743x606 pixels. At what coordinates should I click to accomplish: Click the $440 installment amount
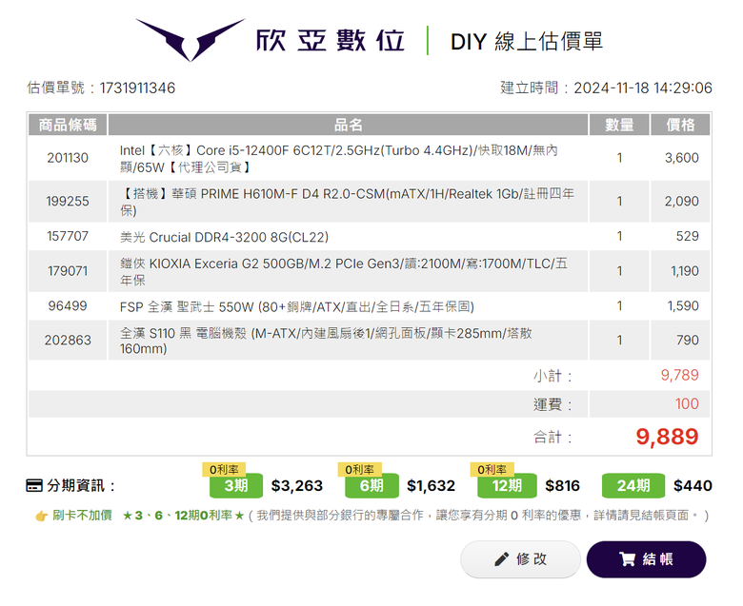(x=693, y=486)
